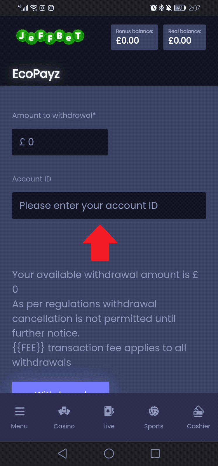The image size is (218, 466).
Task: Select the Menu label in bottom bar
Action: pyautogui.click(x=19, y=426)
